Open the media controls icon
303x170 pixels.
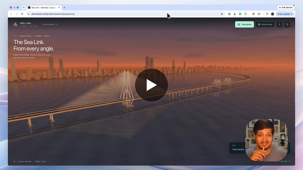coord(267,14)
